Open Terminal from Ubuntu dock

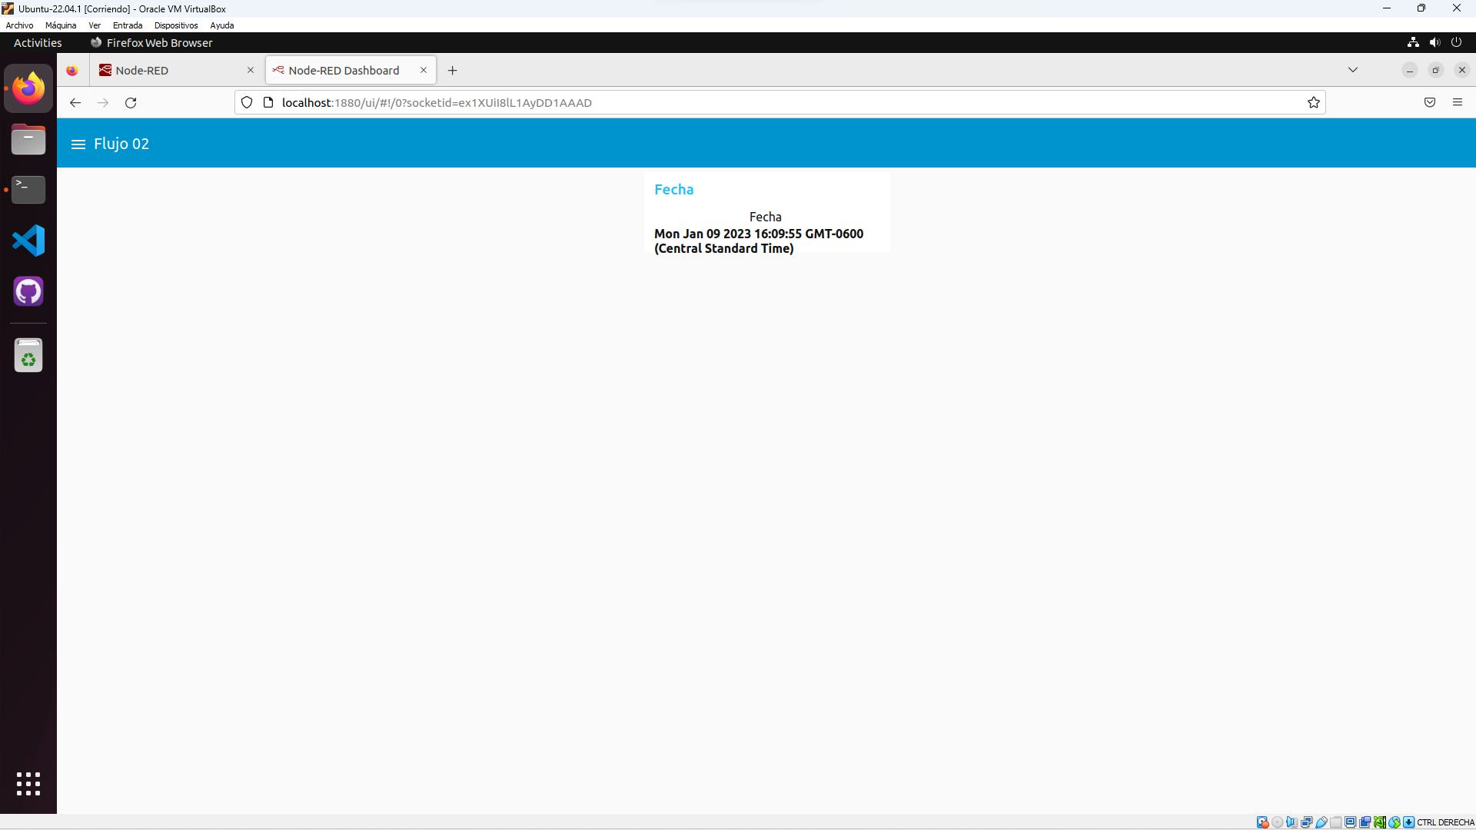pos(28,190)
